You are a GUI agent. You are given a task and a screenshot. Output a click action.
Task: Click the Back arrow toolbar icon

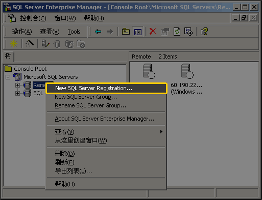click(98, 32)
